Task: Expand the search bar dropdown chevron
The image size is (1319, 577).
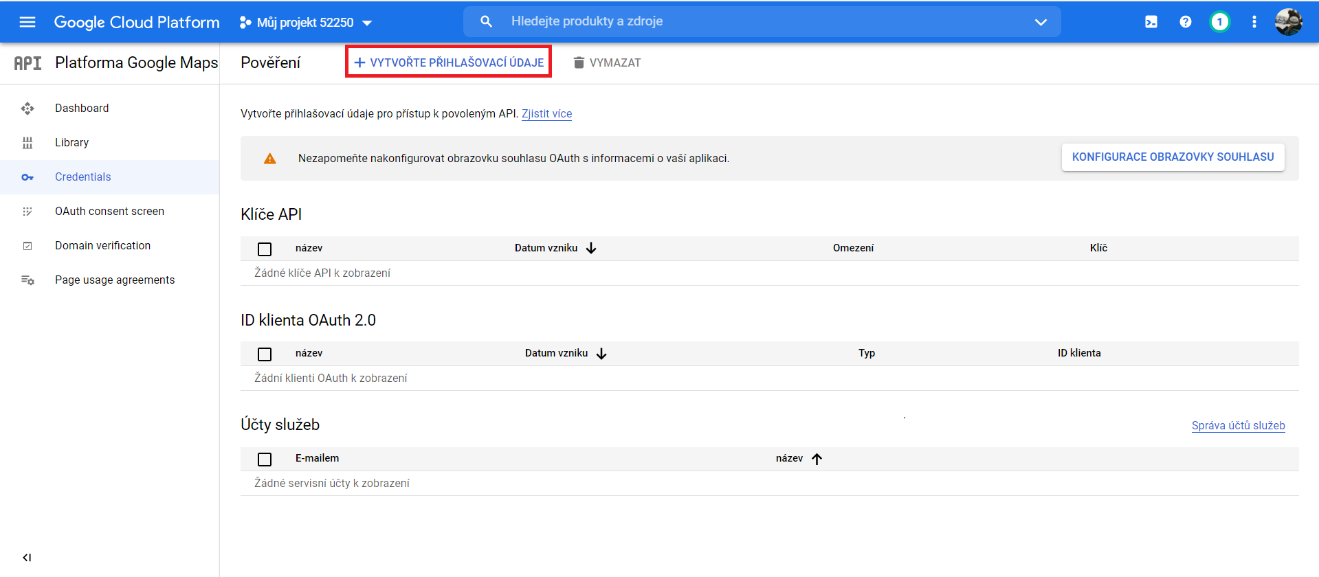Action: point(1041,22)
